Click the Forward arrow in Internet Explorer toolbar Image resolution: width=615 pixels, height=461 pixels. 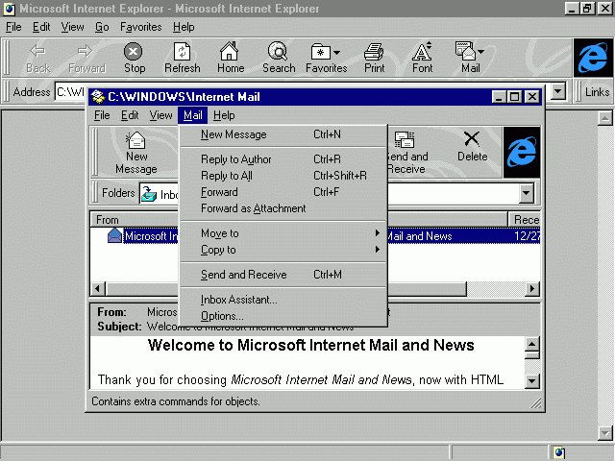[x=86, y=58]
